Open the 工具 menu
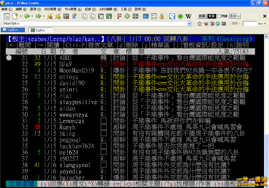Image resolution: width=269 pixels, height=188 pixels. click(126, 9)
